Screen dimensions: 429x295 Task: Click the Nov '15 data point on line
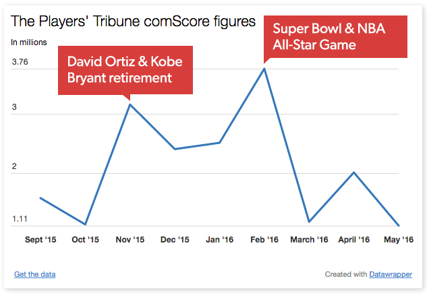click(x=130, y=104)
